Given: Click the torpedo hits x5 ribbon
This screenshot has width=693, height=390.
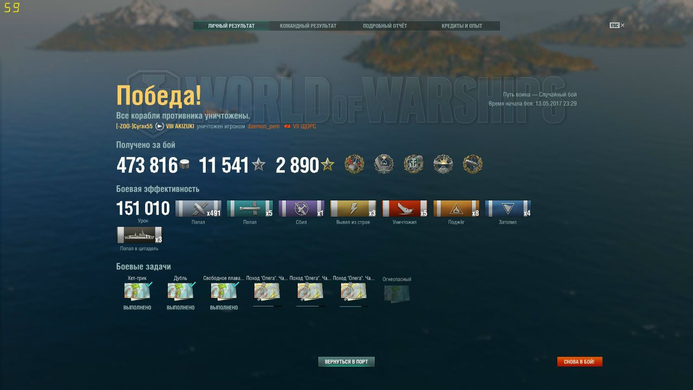Looking at the screenshot, I should click(250, 209).
